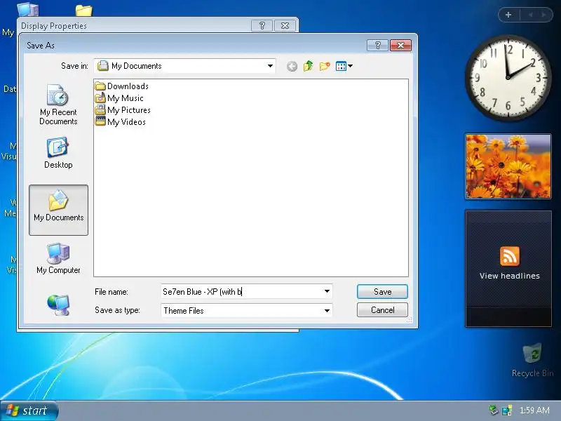Go up one folder level

coord(309,66)
